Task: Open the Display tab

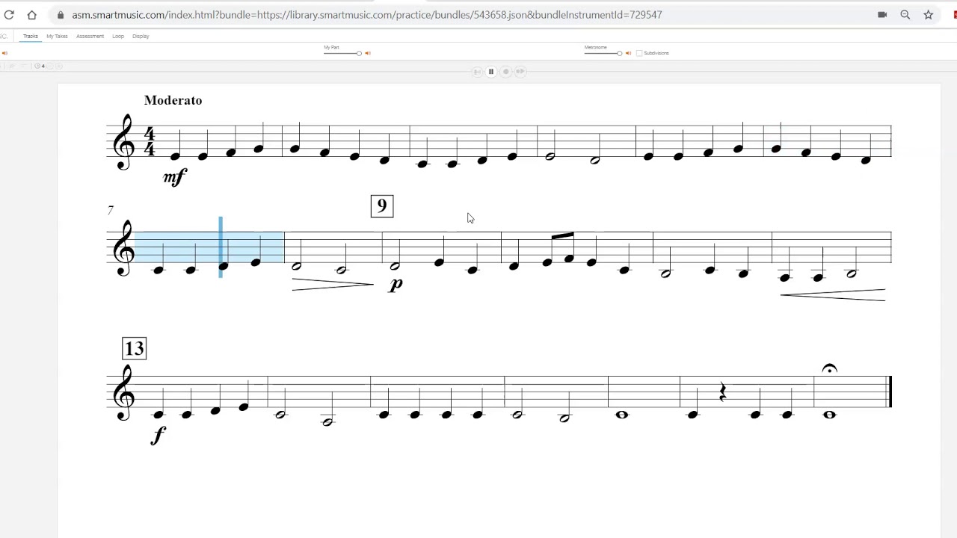Action: [141, 36]
